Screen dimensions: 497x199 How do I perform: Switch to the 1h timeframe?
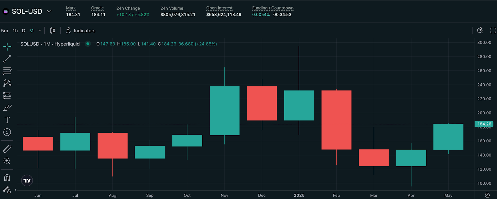[15, 31]
